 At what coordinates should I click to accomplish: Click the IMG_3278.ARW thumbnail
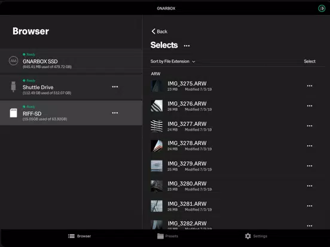[157, 146]
